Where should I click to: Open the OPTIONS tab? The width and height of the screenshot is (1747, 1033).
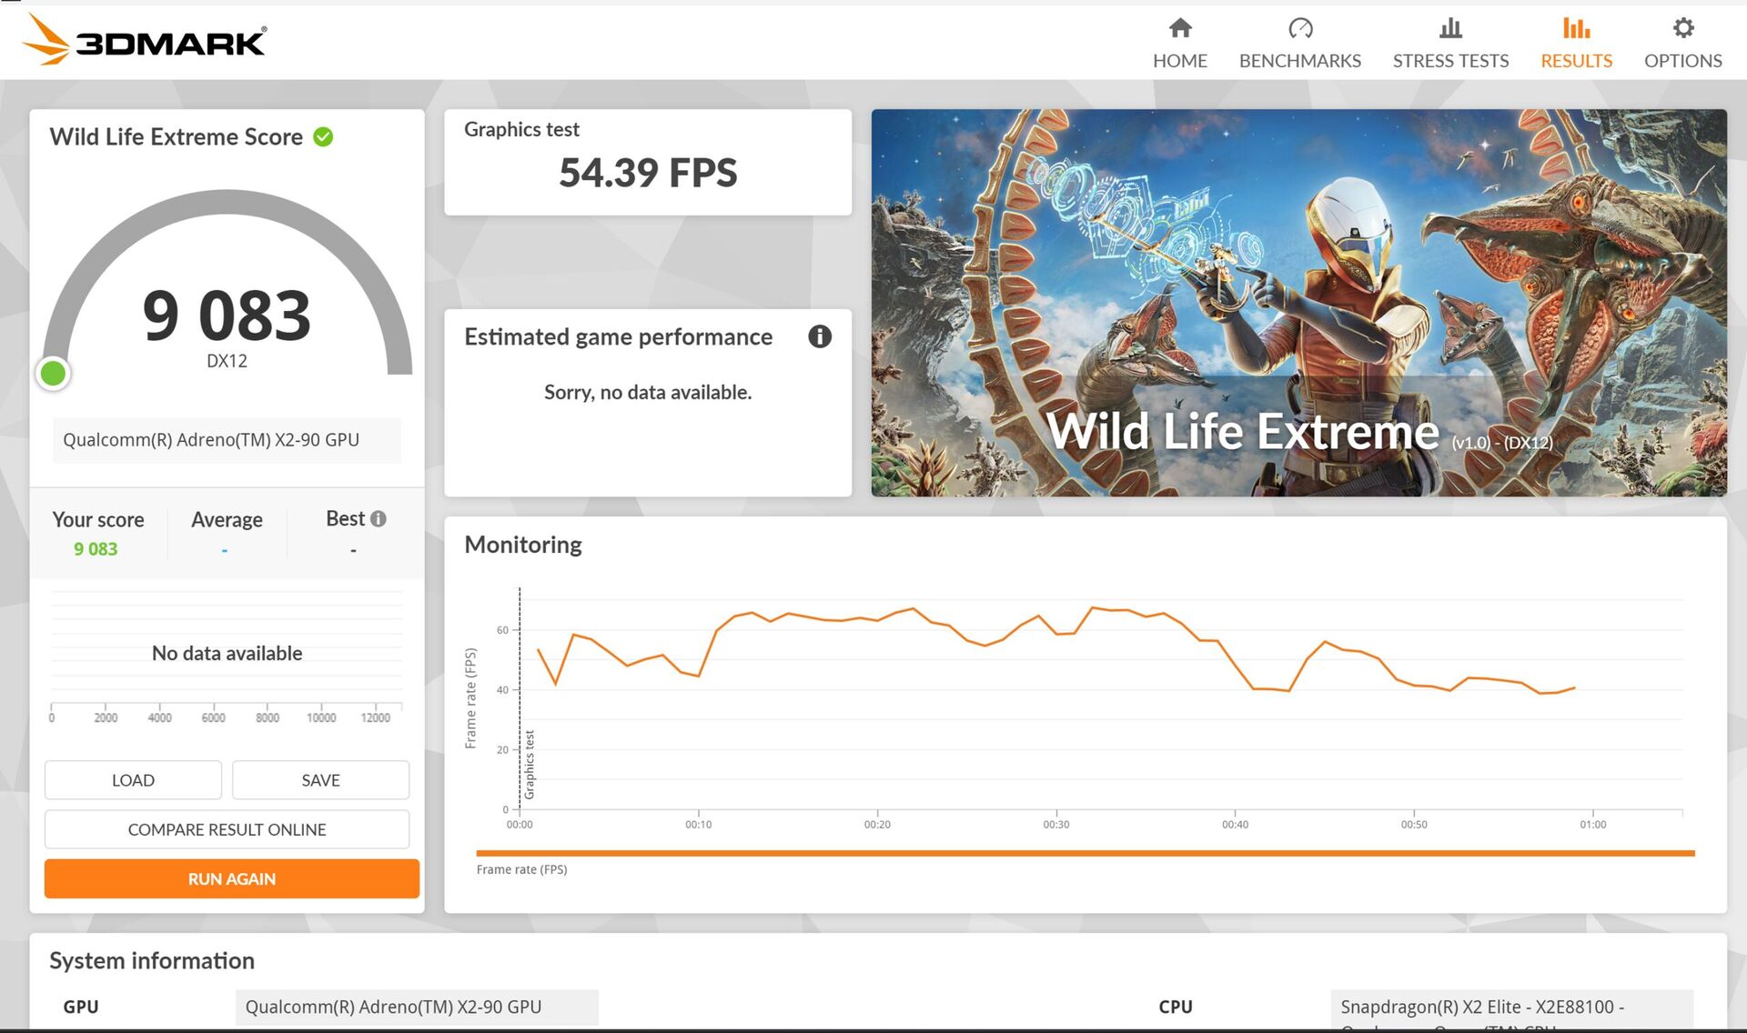(1683, 60)
